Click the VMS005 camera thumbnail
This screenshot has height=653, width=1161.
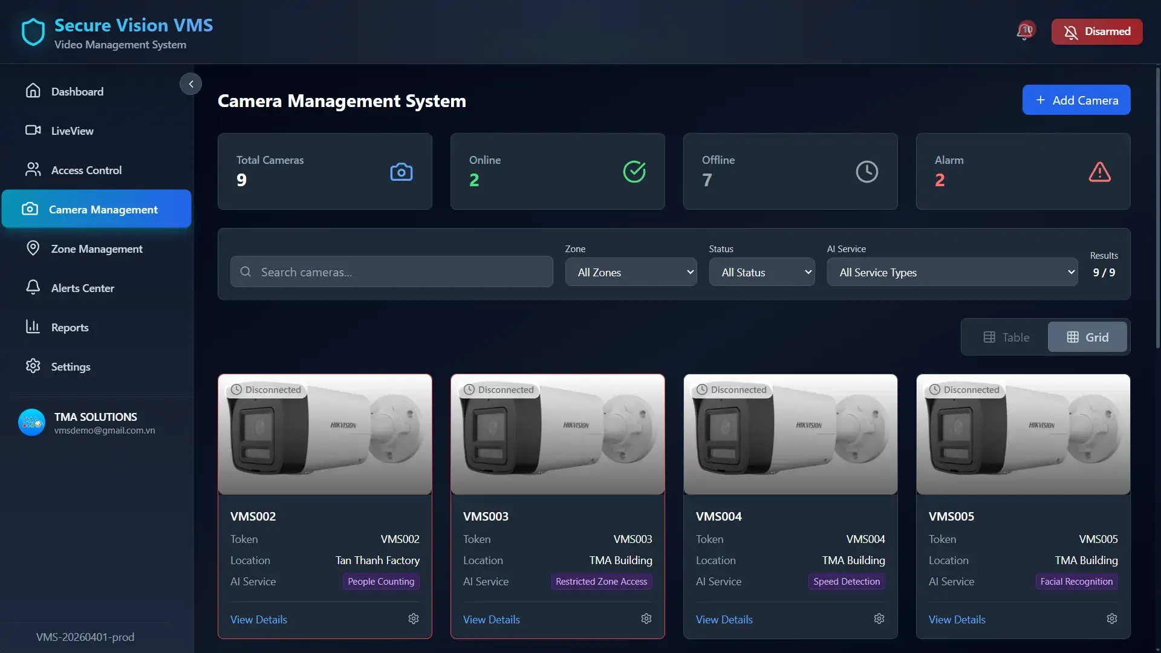tap(1023, 435)
